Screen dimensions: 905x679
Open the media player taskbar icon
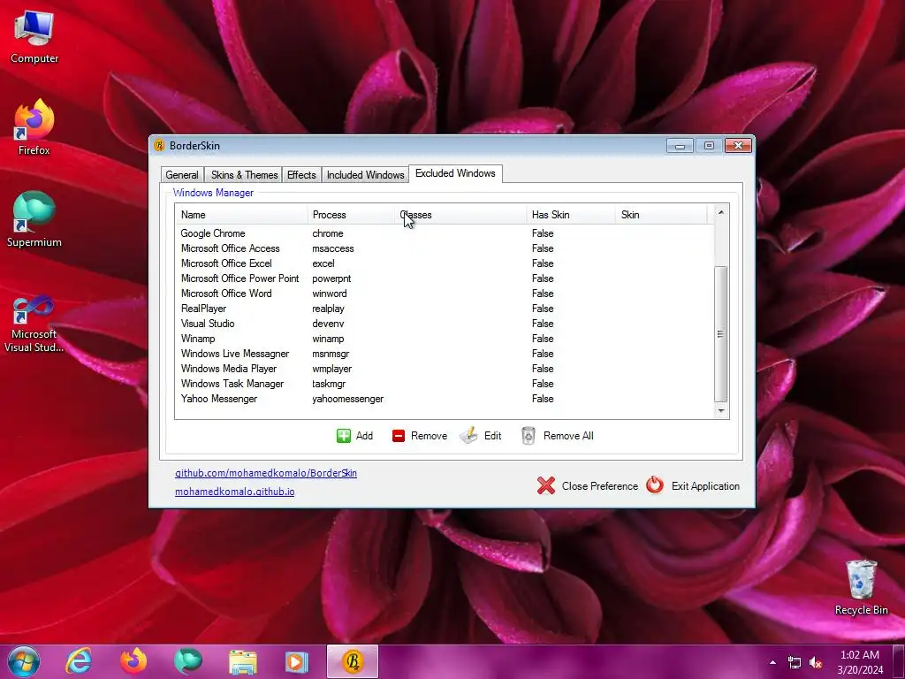click(297, 661)
